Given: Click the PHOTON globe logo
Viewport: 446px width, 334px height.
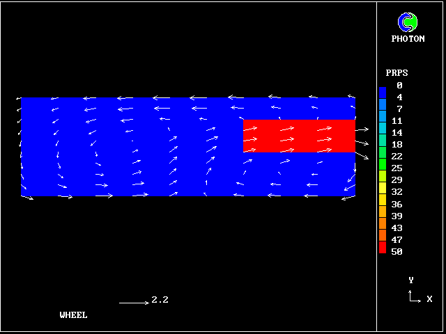Looking at the screenshot, I should [408, 22].
